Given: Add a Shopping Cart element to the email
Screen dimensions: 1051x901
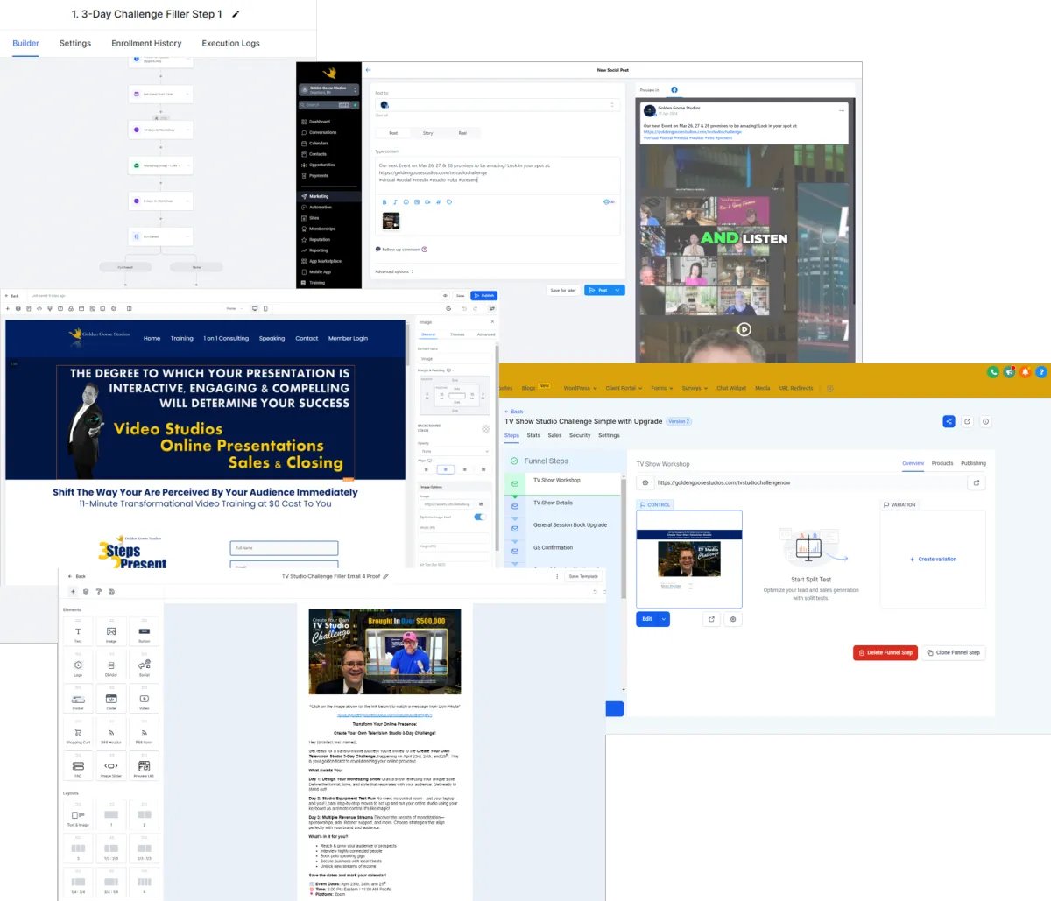Looking at the screenshot, I should click(78, 733).
